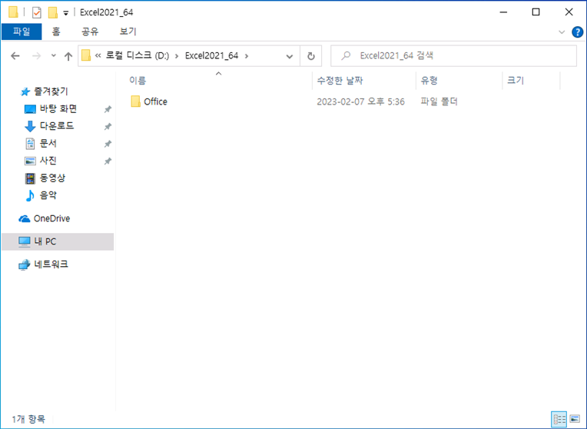Click the title bar folder icon

[x=13, y=12]
